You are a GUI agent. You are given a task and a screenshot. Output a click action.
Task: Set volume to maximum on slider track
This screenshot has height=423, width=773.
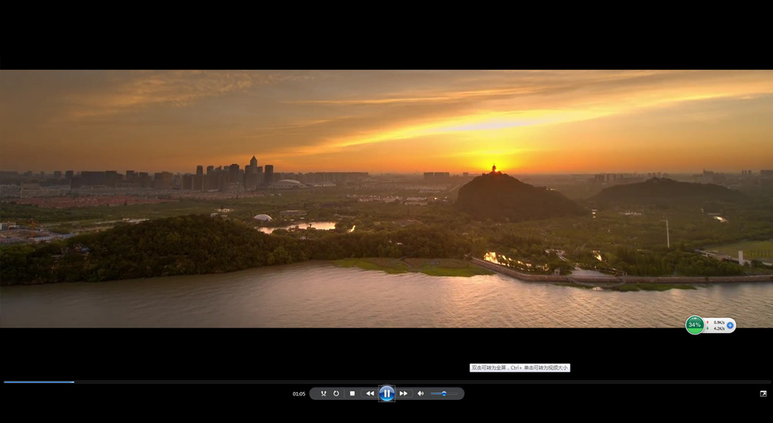coord(457,394)
